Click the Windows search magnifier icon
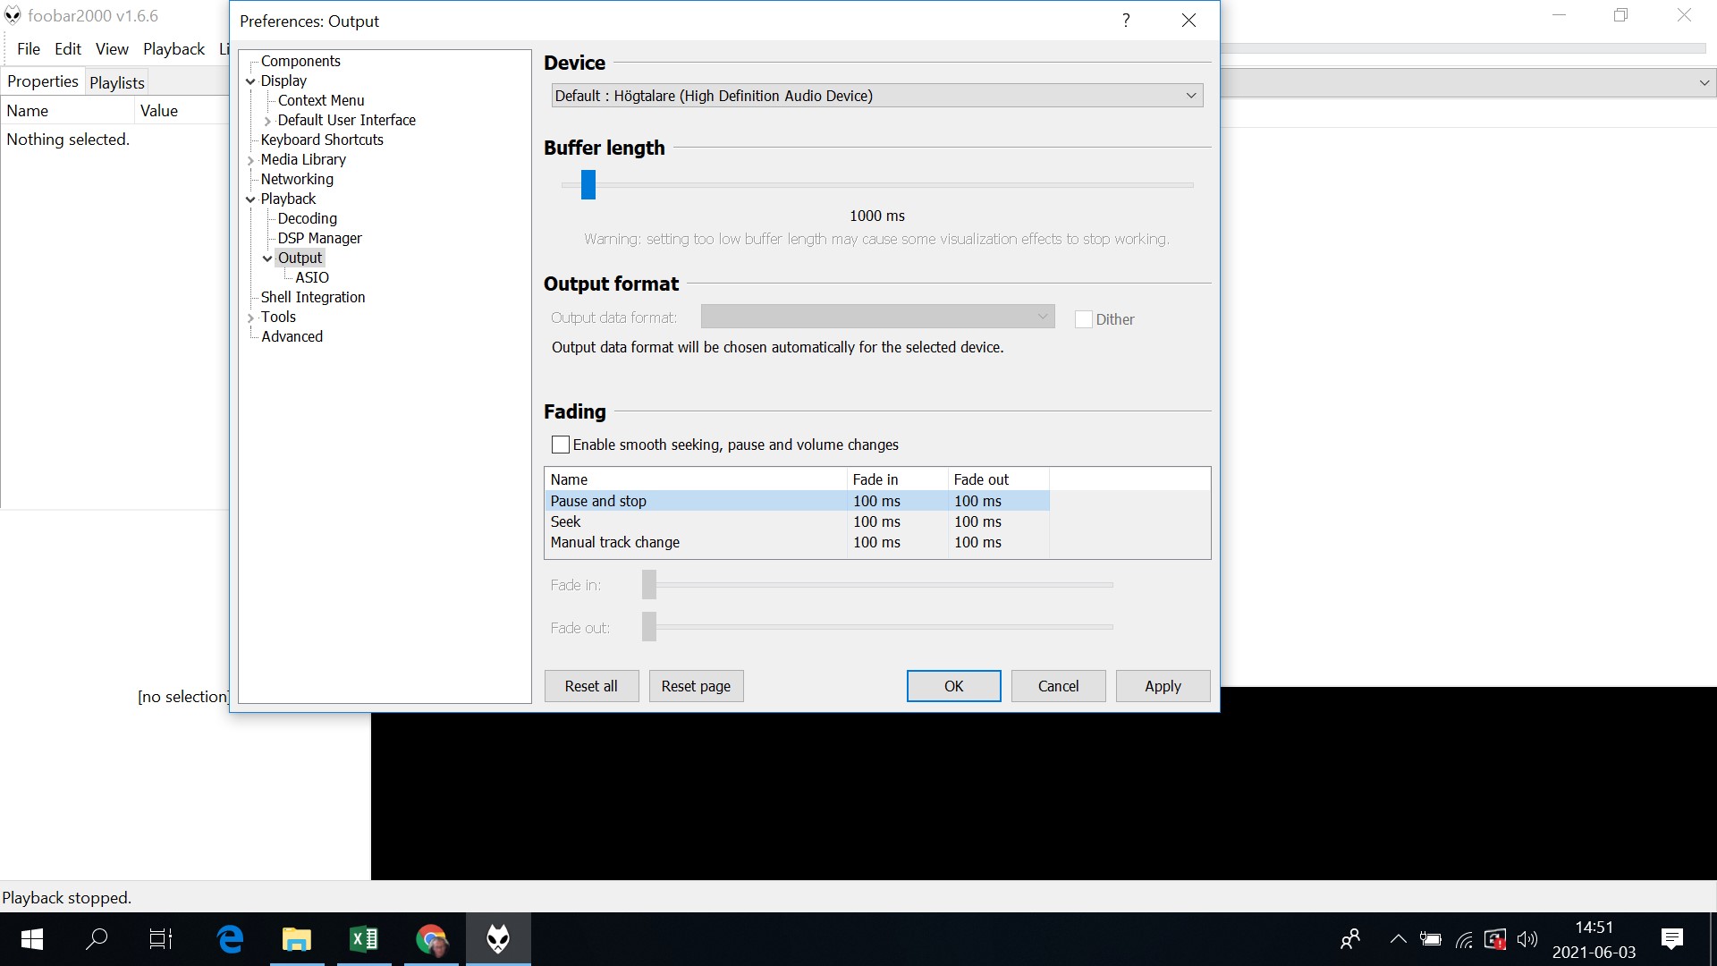 pos(97,939)
